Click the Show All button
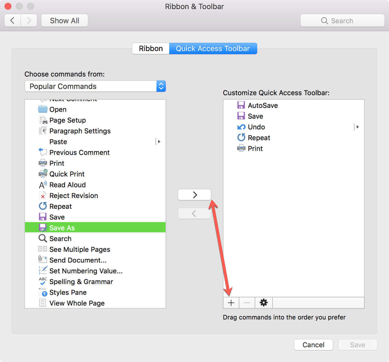This screenshot has width=389, height=362. [x=64, y=20]
